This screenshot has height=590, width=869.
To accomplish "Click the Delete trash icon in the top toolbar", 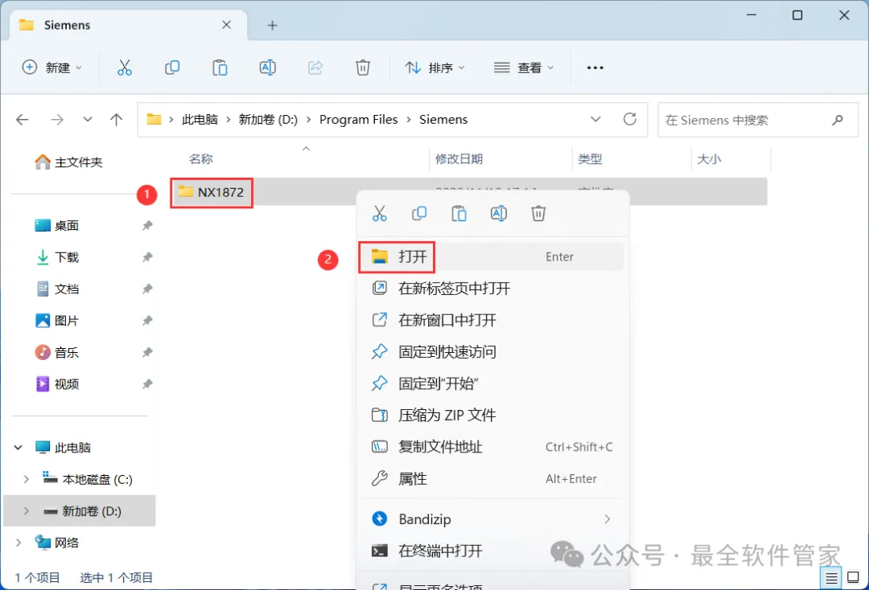I will pyautogui.click(x=362, y=68).
